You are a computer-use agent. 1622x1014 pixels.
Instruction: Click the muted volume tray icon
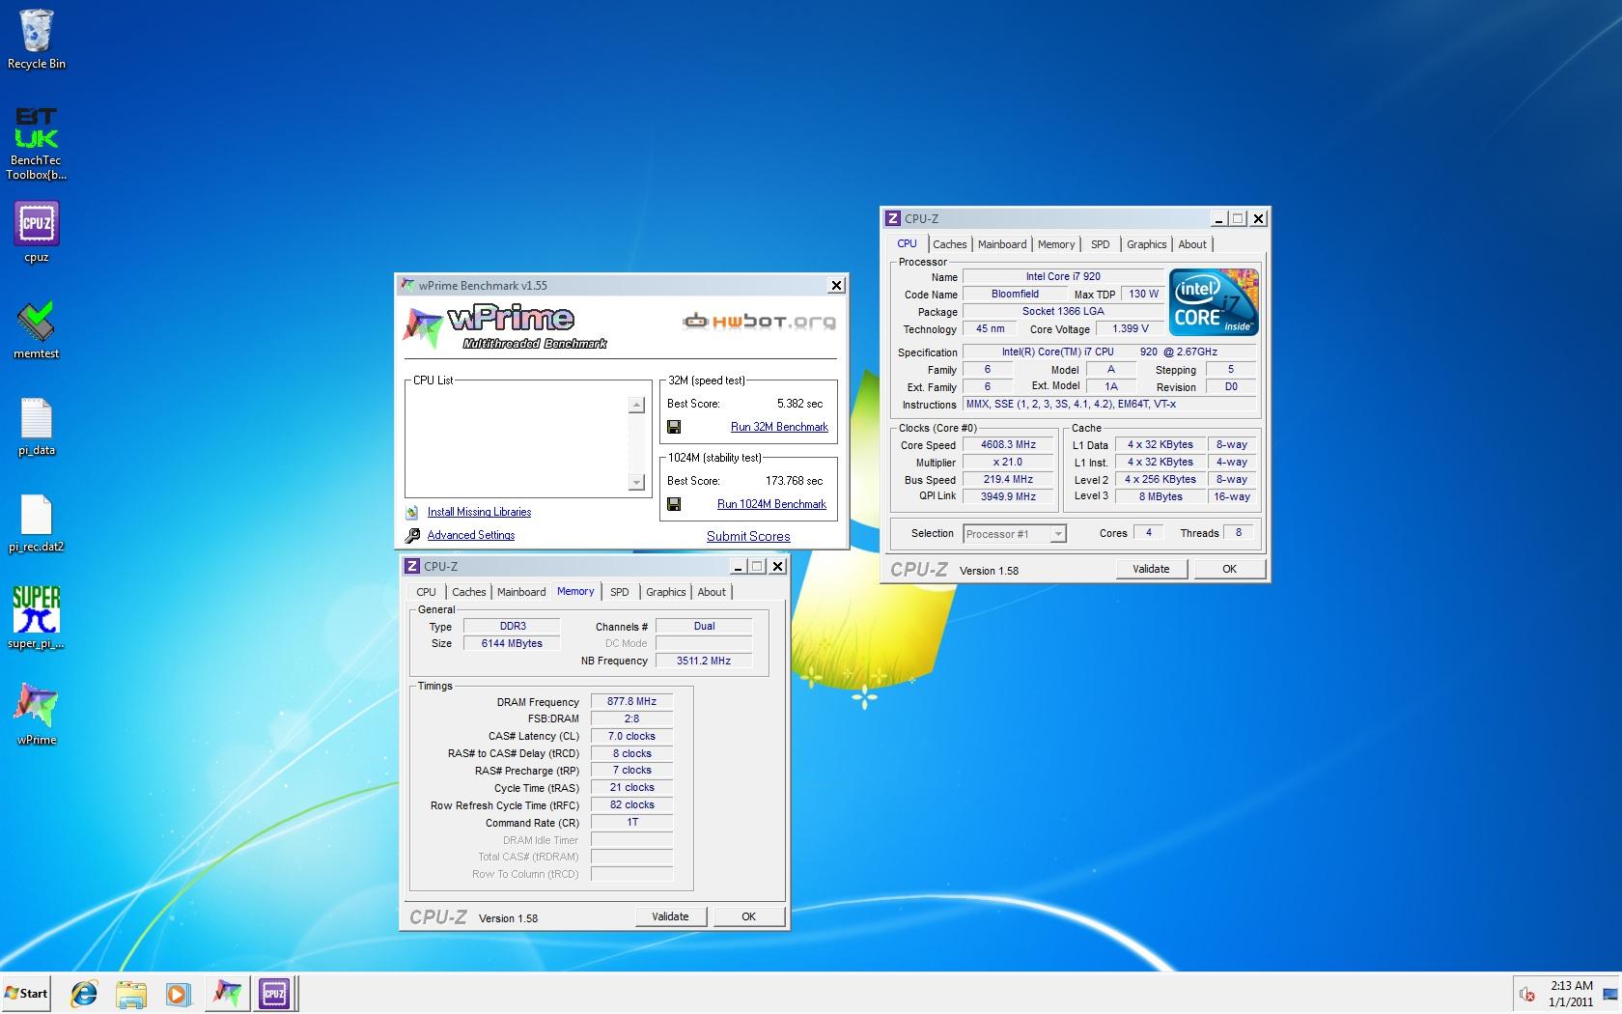tap(1527, 995)
